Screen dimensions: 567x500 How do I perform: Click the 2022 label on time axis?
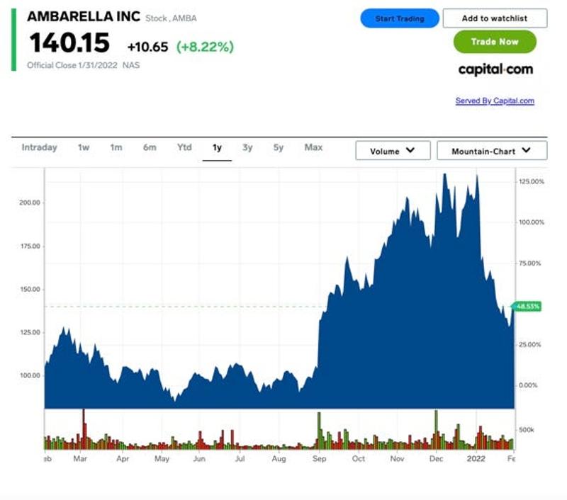point(476,459)
